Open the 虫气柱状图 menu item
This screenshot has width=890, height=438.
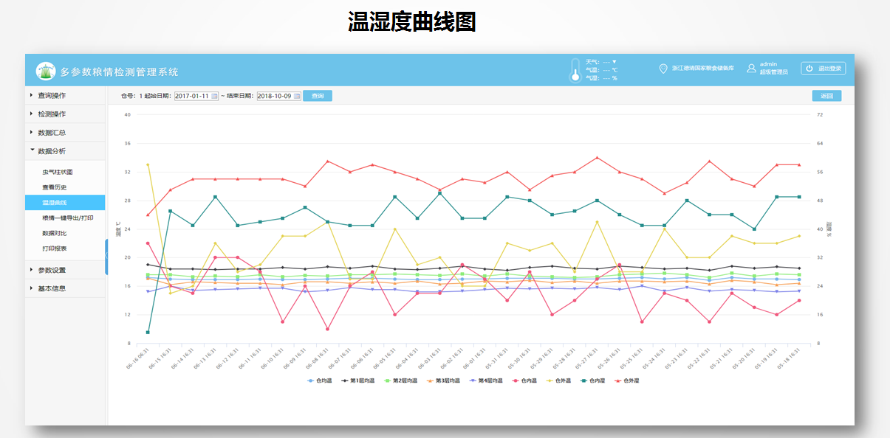(x=58, y=172)
